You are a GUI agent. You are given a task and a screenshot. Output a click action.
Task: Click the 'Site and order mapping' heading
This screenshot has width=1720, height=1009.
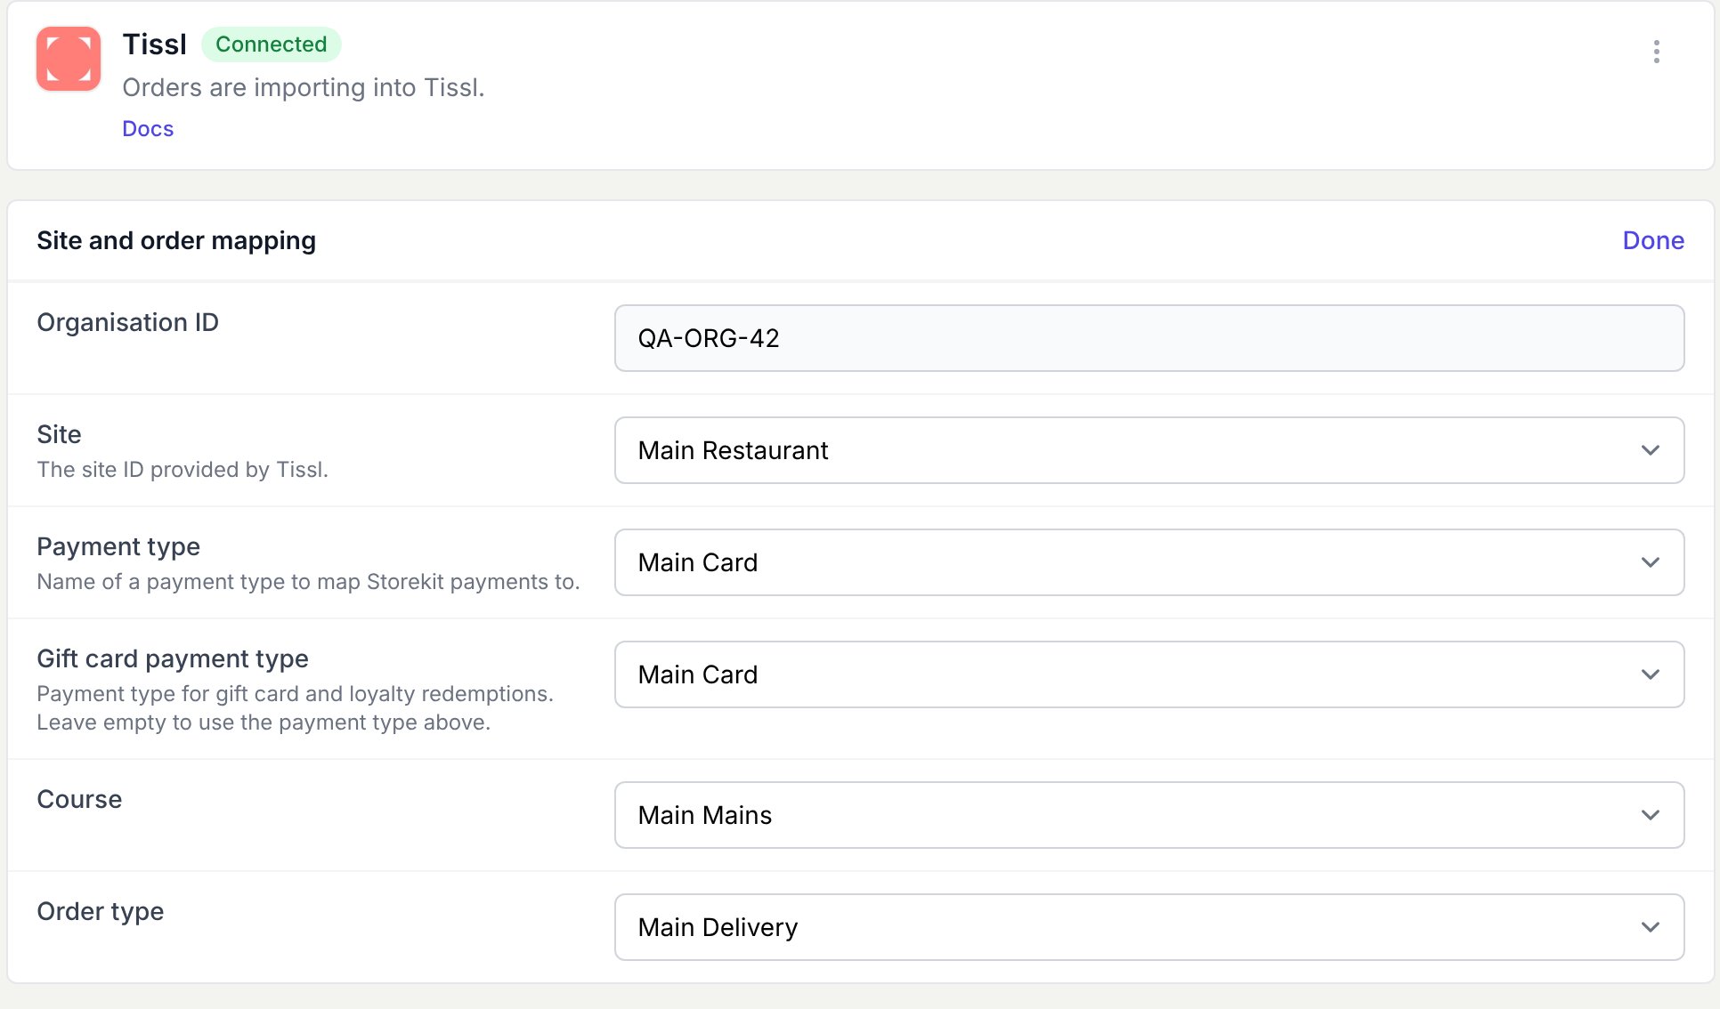(x=176, y=240)
